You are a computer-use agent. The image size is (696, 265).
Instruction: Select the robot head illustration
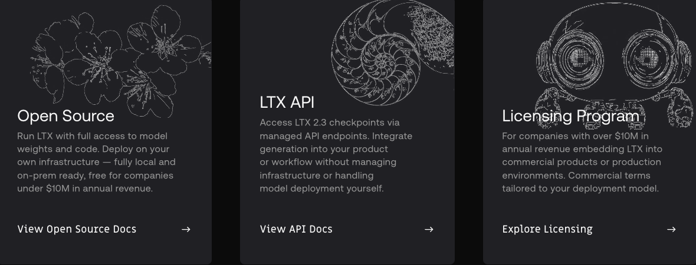614,67
